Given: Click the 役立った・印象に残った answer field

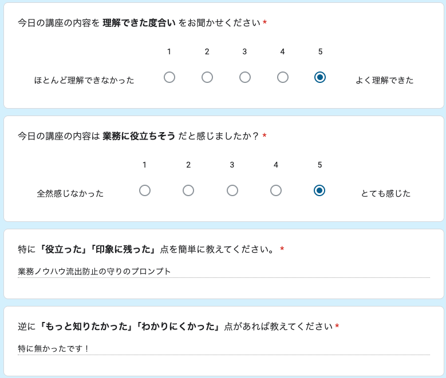Looking at the screenshot, I should point(223,272).
